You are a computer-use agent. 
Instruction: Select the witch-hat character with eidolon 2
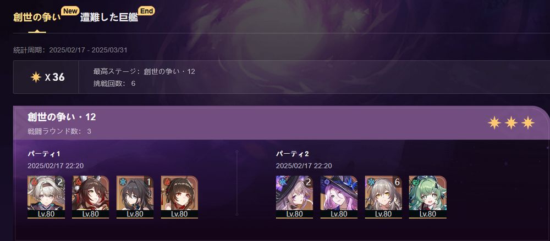295,197
